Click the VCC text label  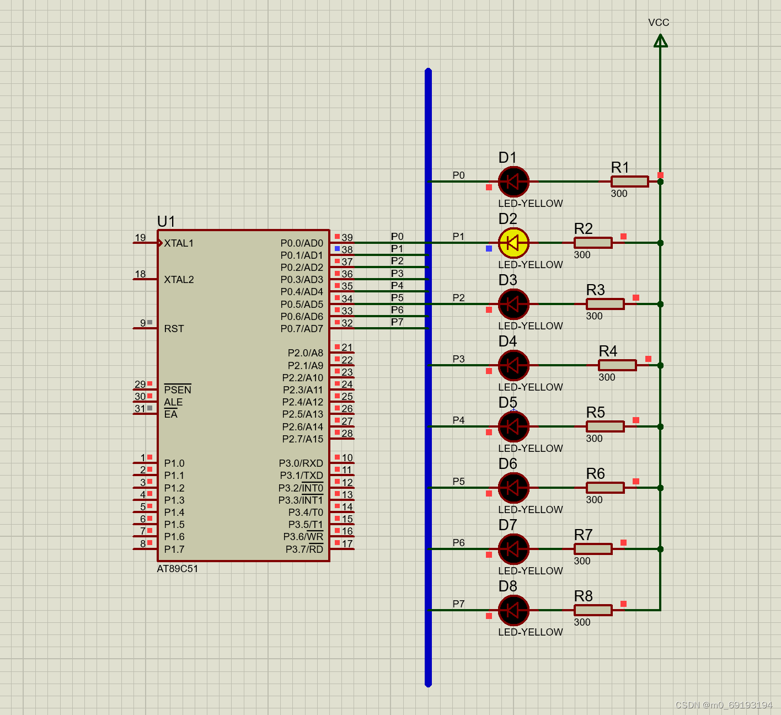(x=659, y=23)
